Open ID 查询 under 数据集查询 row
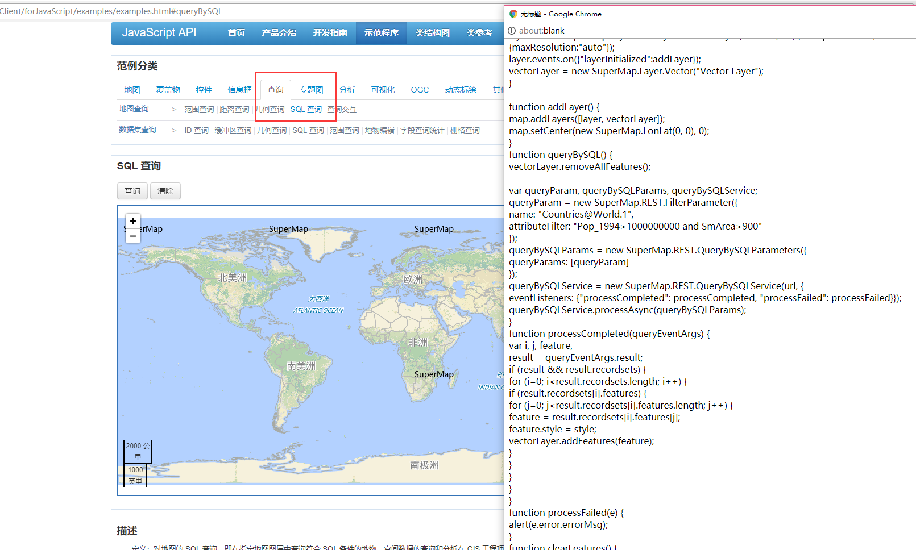 pos(196,130)
